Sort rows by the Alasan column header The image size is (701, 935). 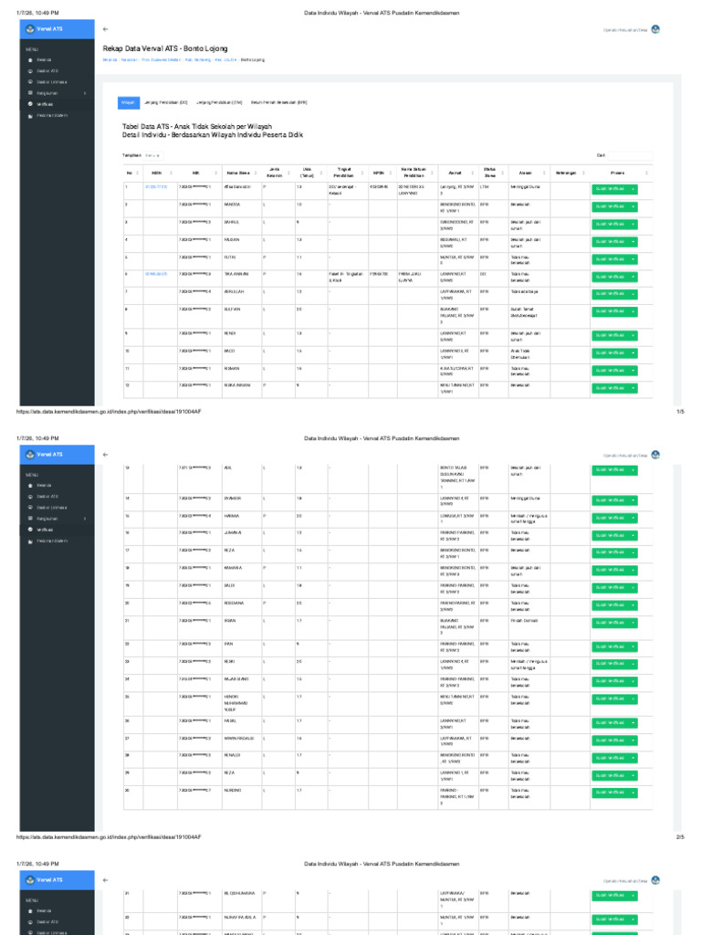[x=544, y=173]
